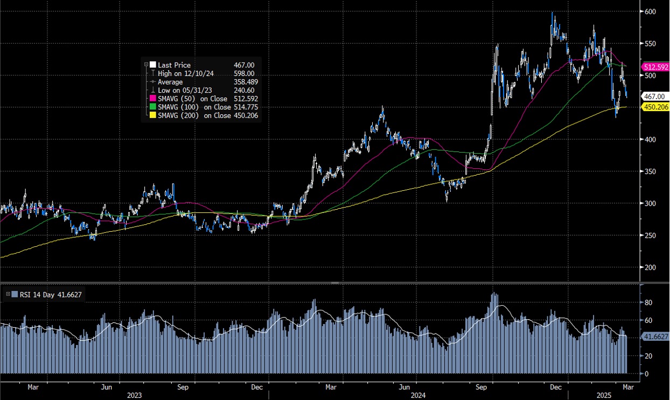
Task: Click the Low on 05/31/23 marker icon
Action: [x=153, y=90]
